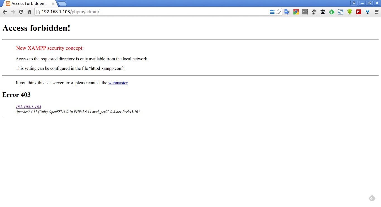Screen dimensions: 381x207
Task: Click the 'httpd-xampp.conf' setting sentence
Action: tap(71, 68)
